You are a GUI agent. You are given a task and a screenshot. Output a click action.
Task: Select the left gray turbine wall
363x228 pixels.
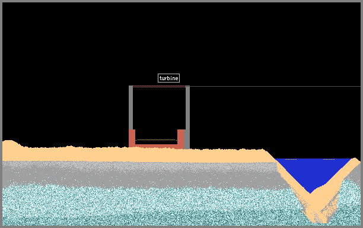point(131,107)
